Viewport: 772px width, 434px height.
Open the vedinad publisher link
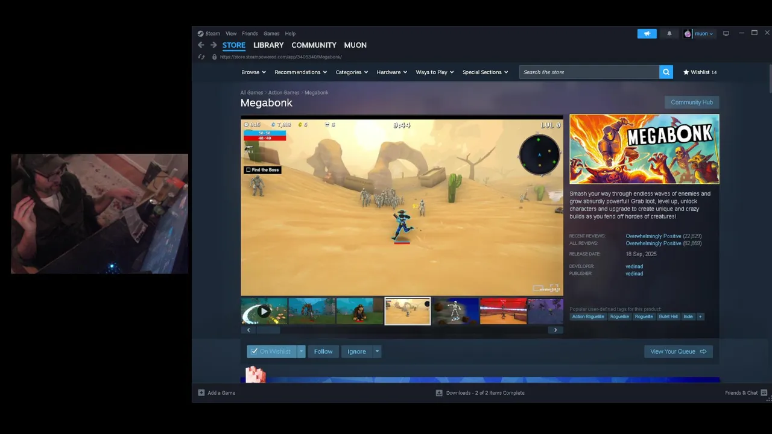634,274
